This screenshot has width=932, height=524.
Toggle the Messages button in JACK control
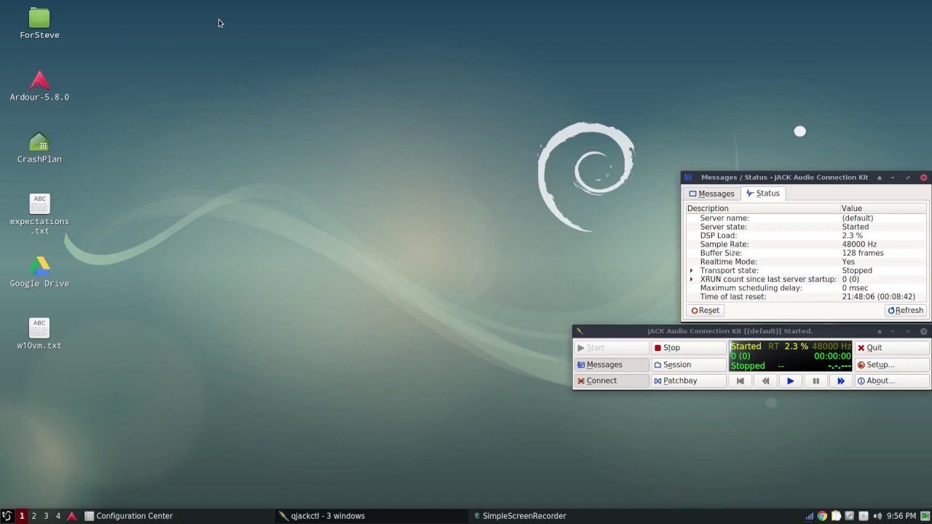[611, 365]
